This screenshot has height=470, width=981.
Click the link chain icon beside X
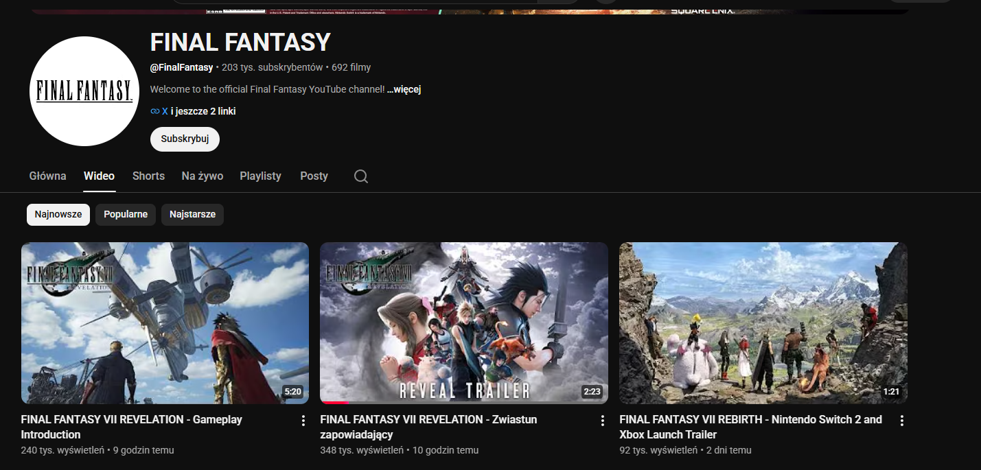coord(154,111)
